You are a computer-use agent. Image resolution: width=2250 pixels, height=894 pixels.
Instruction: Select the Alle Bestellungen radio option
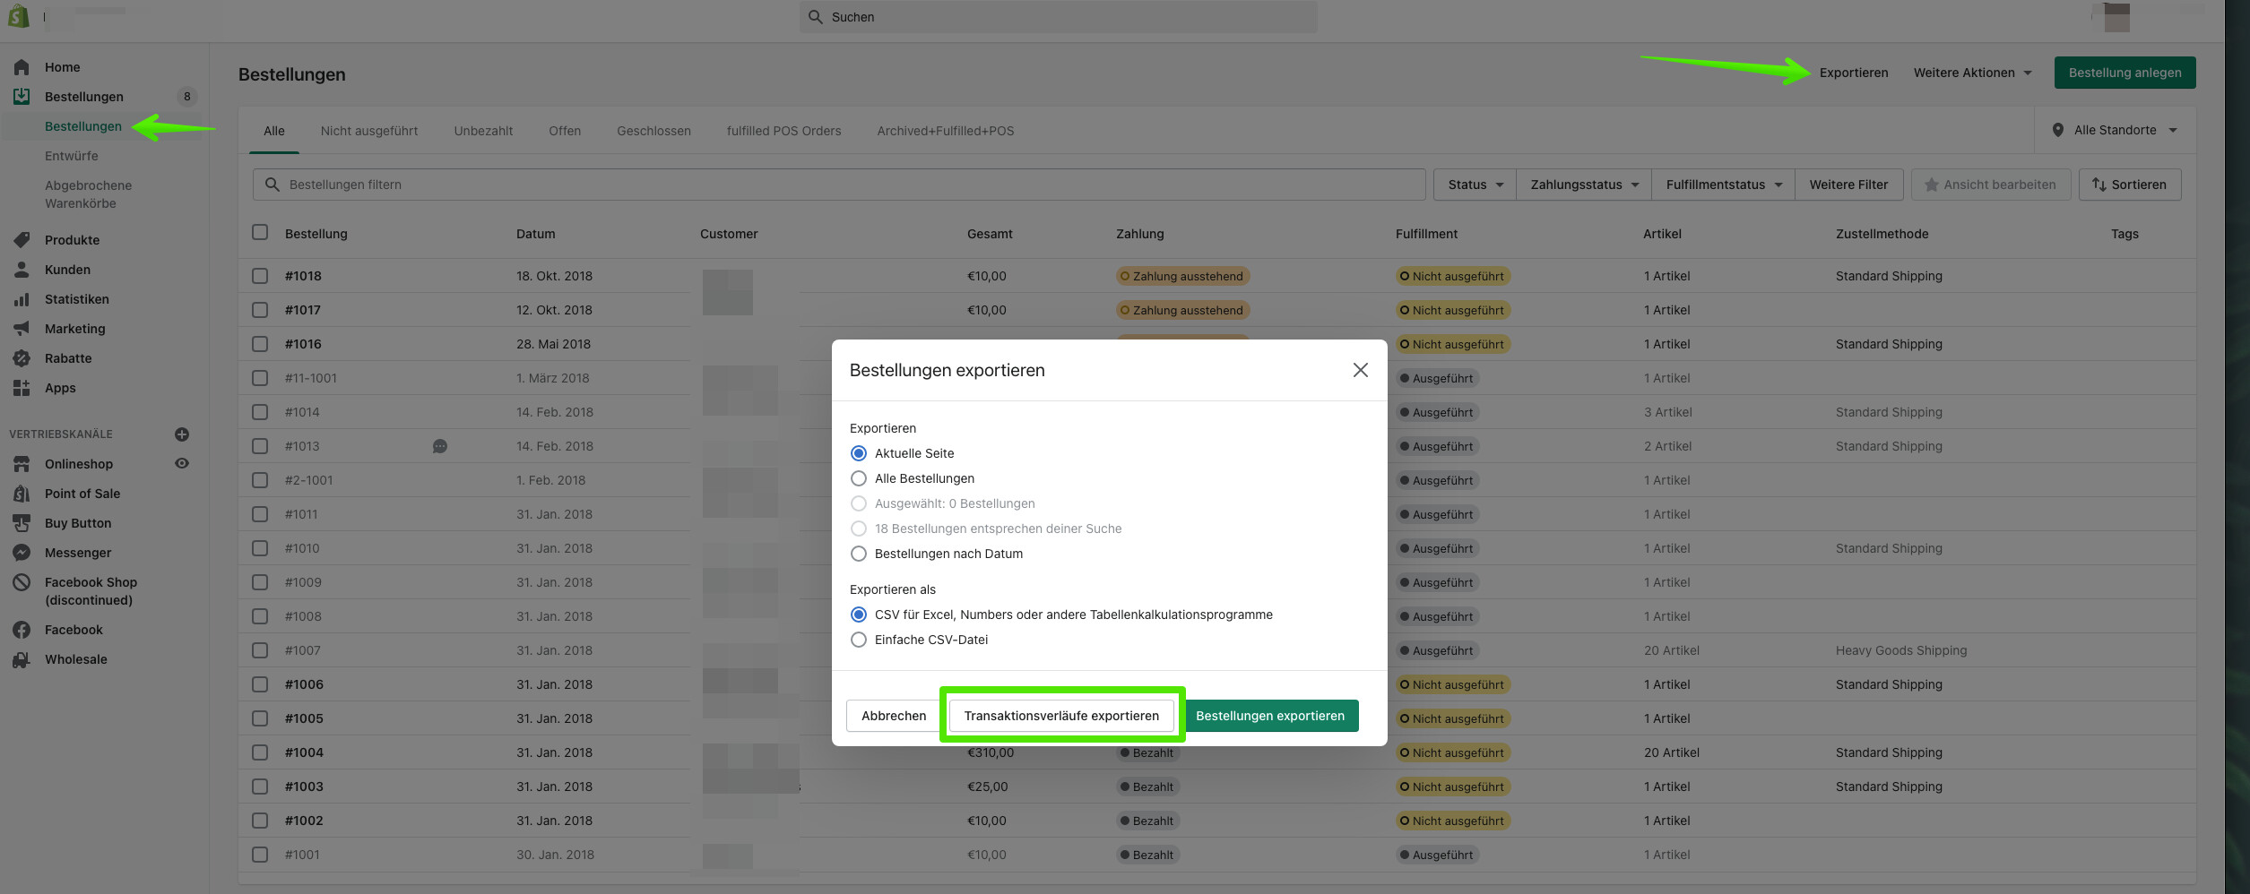(859, 478)
